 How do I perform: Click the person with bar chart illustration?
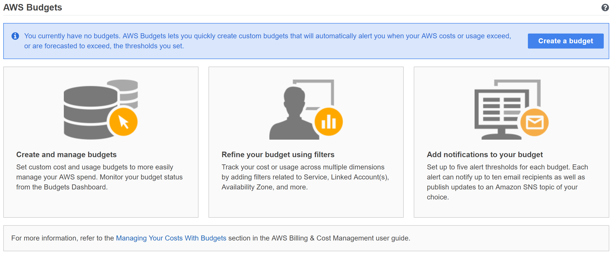(306, 110)
